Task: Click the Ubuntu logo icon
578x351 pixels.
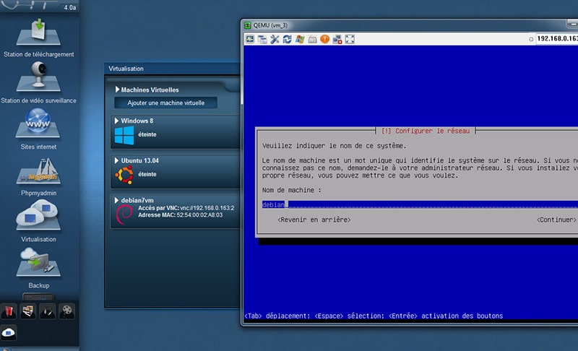Action: (124, 175)
